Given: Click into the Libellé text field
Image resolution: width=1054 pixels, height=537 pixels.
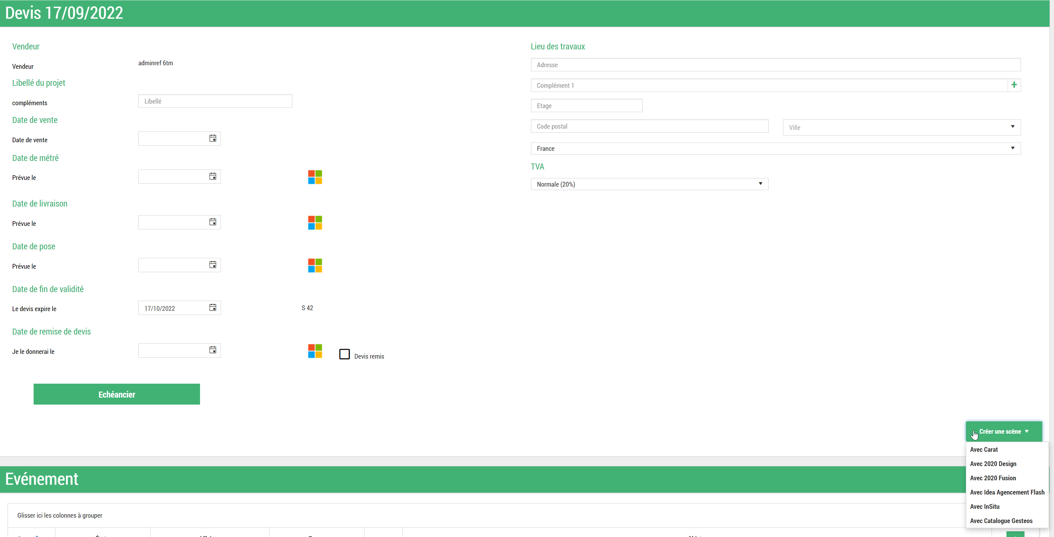Looking at the screenshot, I should tap(215, 101).
